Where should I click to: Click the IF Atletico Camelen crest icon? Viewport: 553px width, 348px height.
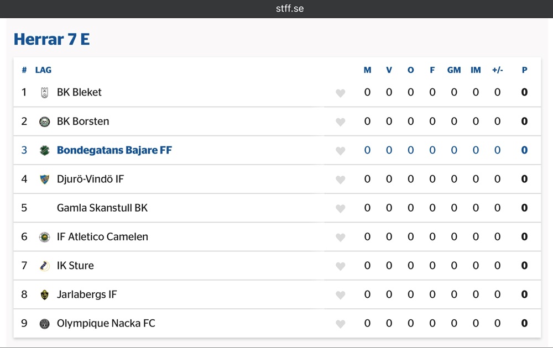(45, 237)
